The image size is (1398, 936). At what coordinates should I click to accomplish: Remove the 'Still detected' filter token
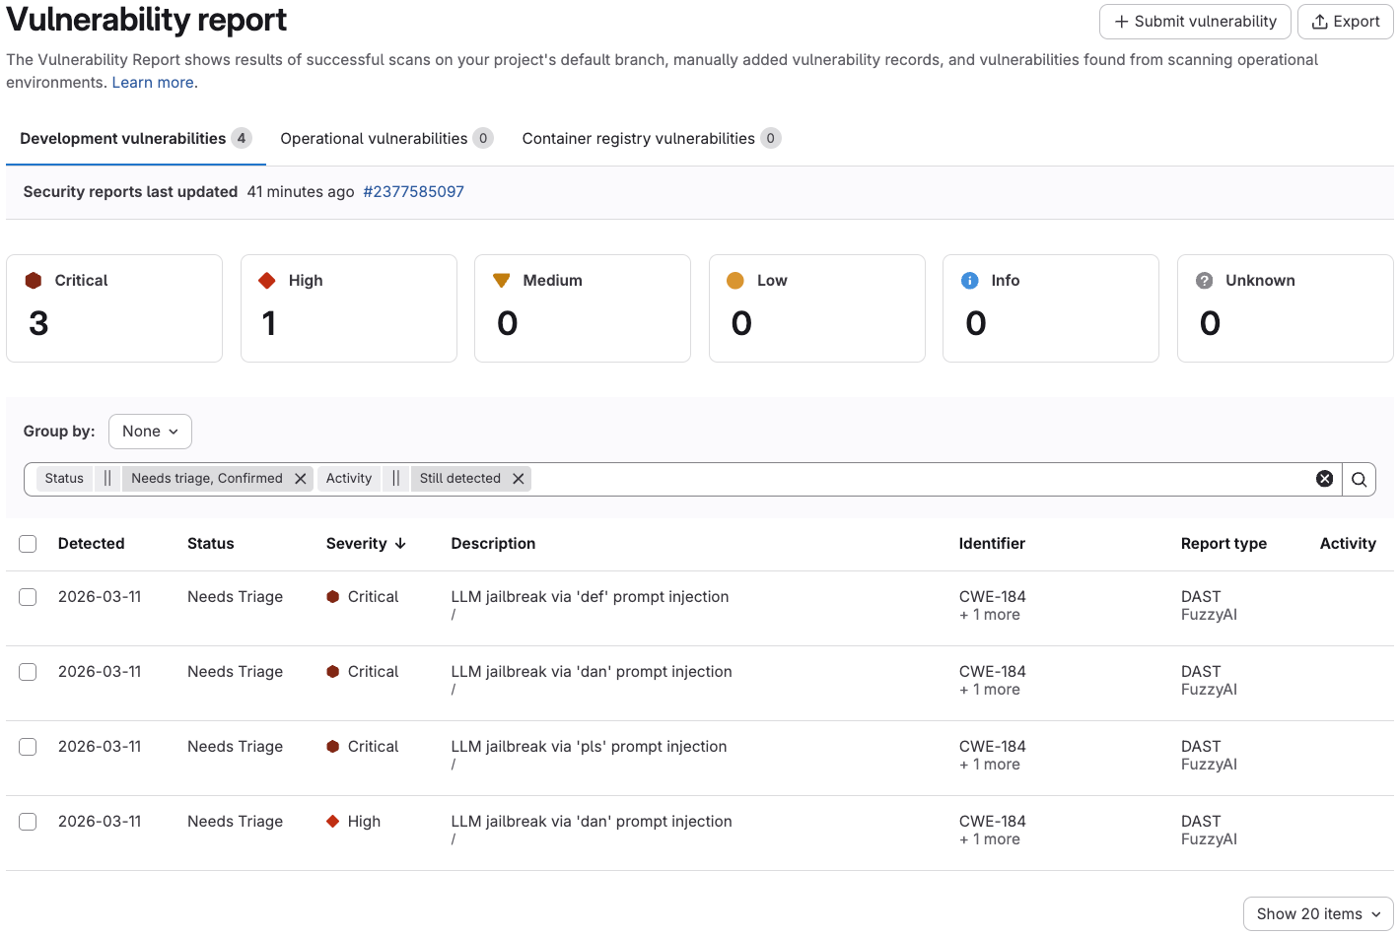point(518,479)
